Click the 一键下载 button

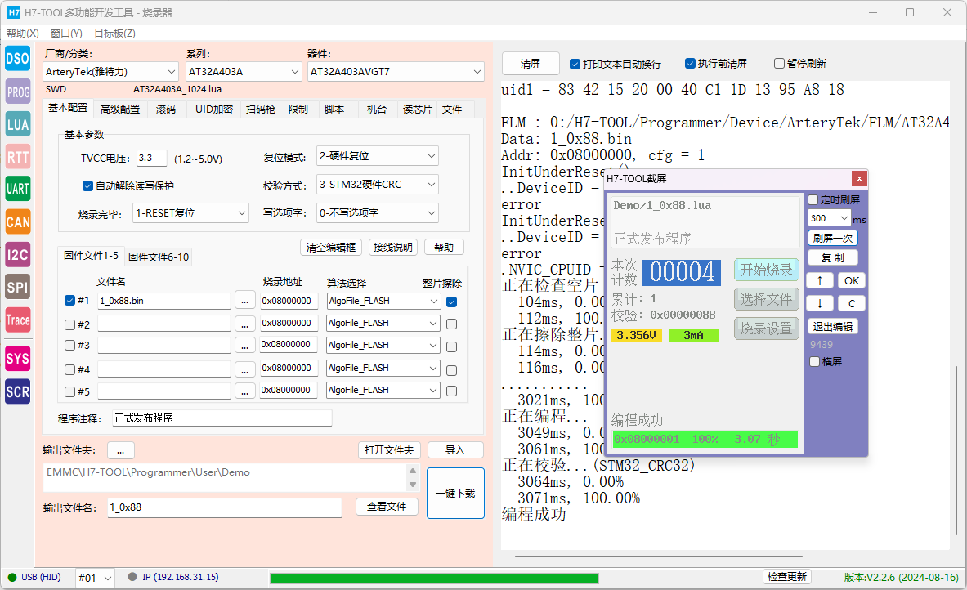(456, 494)
